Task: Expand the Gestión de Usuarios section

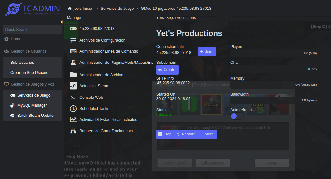Action: pyautogui.click(x=28, y=51)
